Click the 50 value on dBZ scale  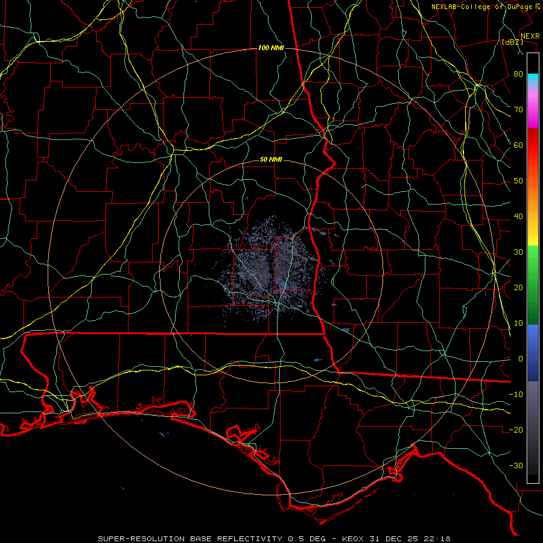[518, 181]
